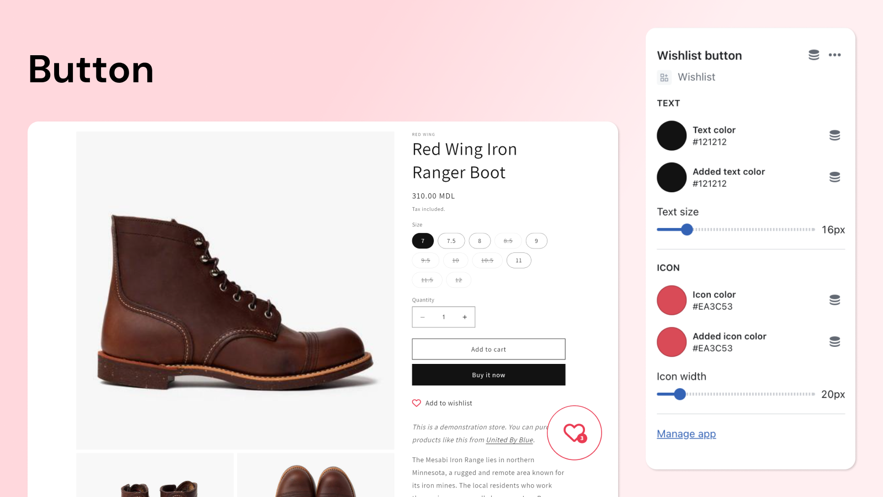This screenshot has height=497, width=883.
Task: Click the Icon width slider handle
Action: [679, 394]
